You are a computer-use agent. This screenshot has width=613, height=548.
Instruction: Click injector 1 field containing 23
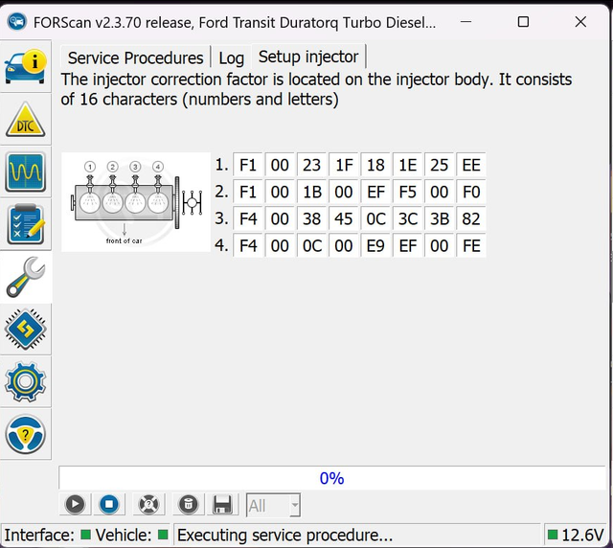click(x=311, y=165)
